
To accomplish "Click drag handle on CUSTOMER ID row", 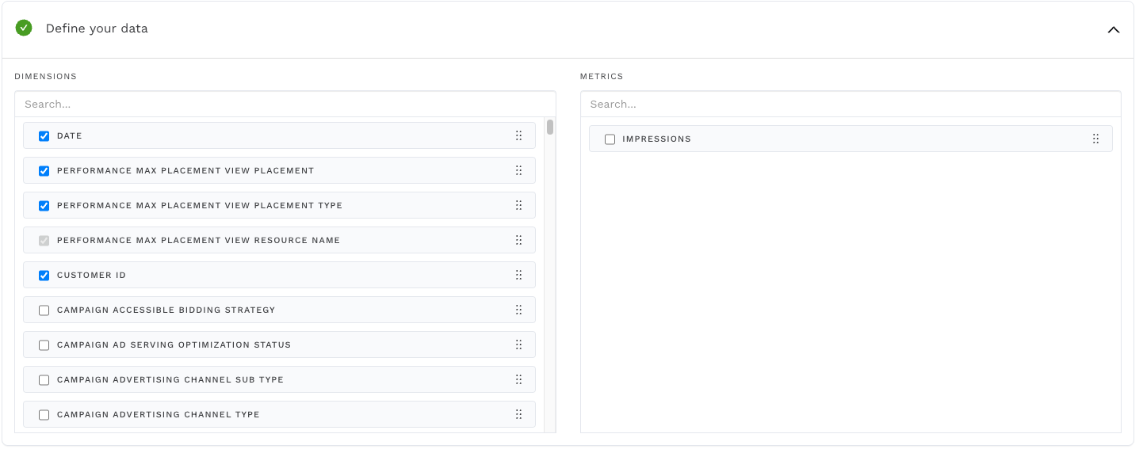I will (518, 275).
